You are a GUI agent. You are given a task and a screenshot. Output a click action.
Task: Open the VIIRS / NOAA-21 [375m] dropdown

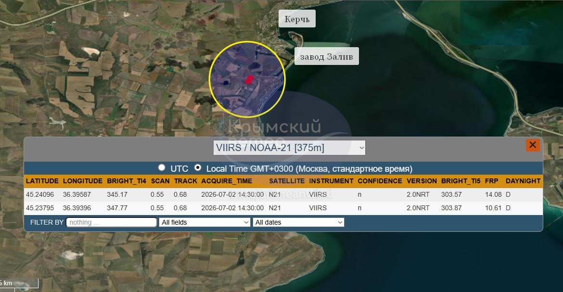(x=289, y=148)
